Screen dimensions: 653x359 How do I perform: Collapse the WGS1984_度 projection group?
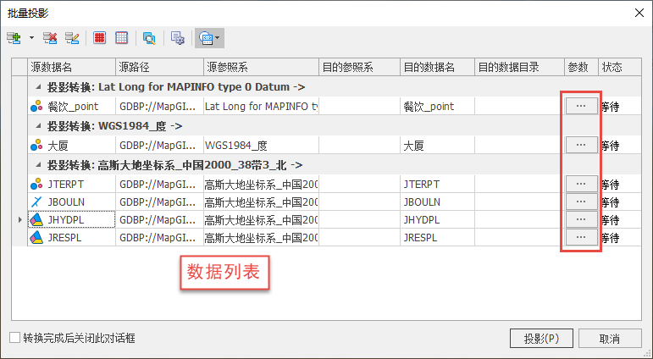38,126
